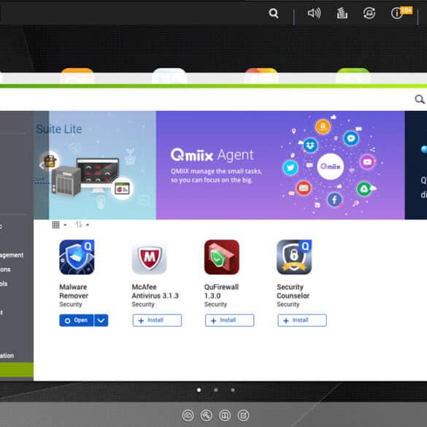Expand Malware Remover options dropdown arrow
This screenshot has height=427, width=427.
pos(101,320)
